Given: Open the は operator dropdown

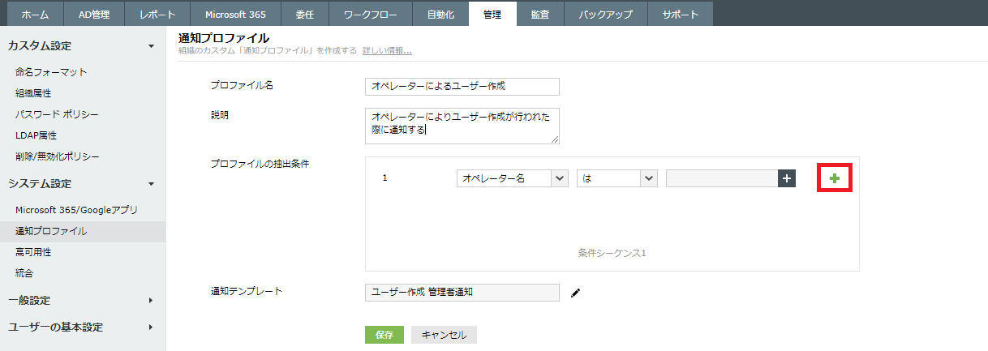Looking at the screenshot, I should coord(616,178).
